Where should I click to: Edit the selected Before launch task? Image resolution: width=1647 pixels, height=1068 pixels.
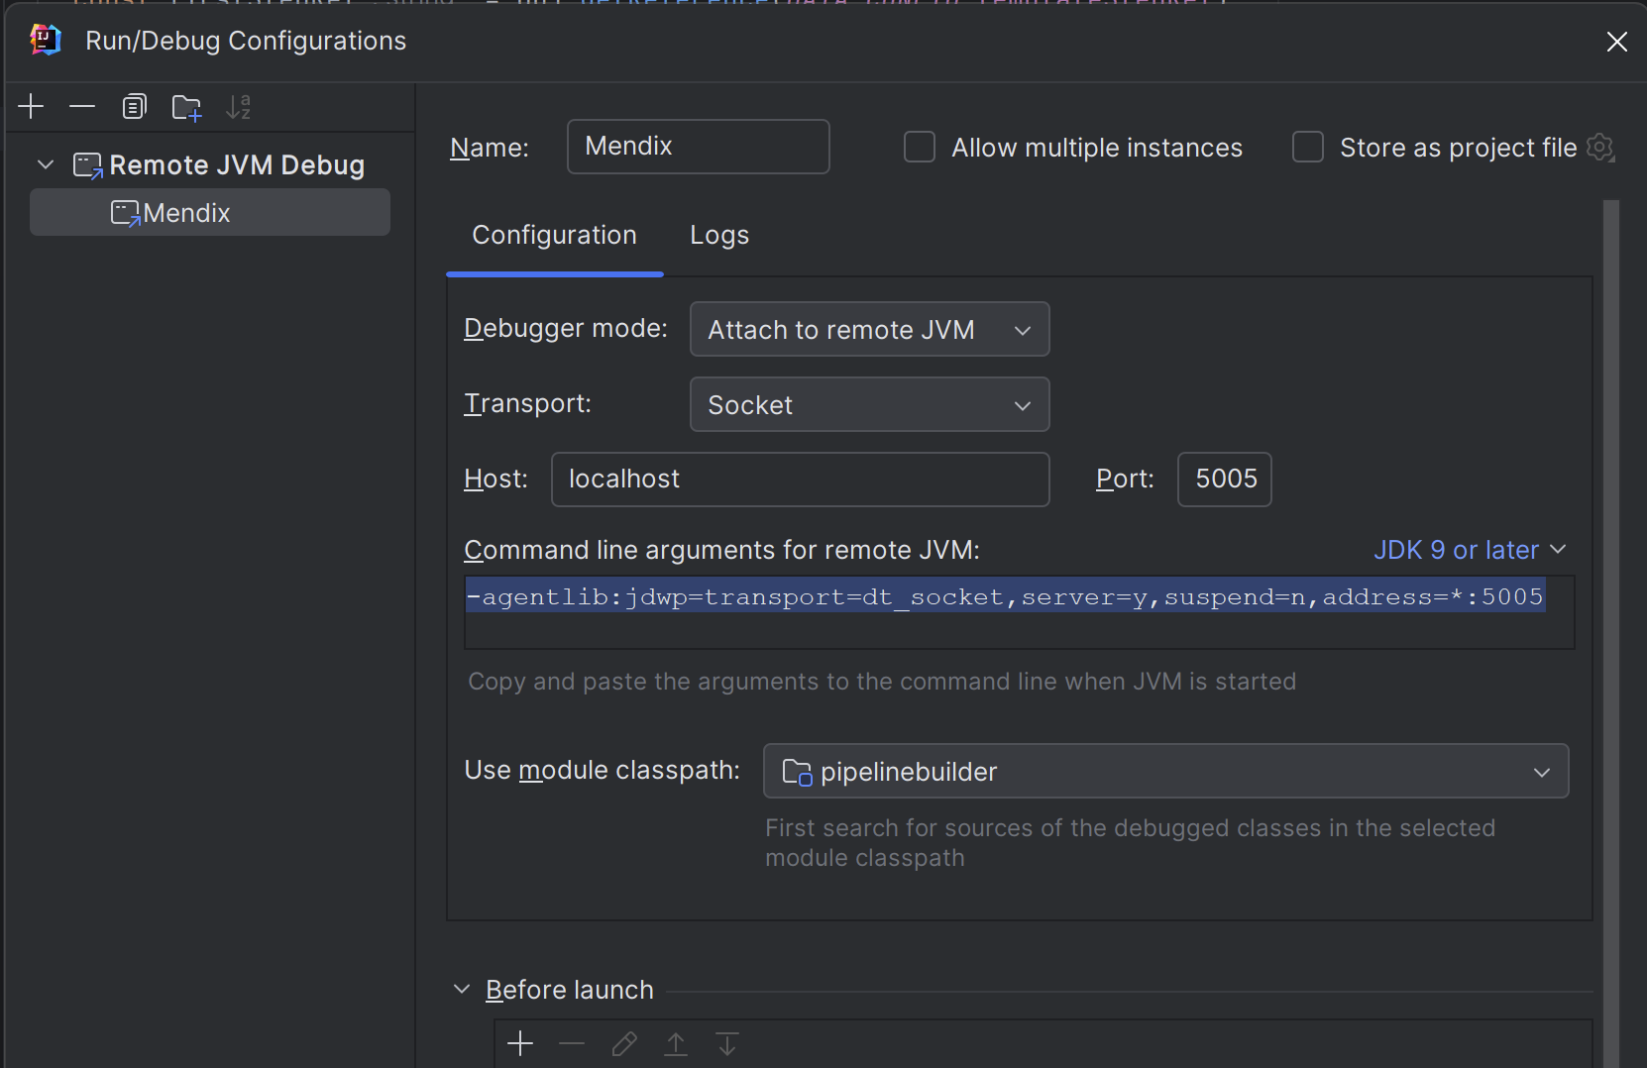coord(623,1043)
